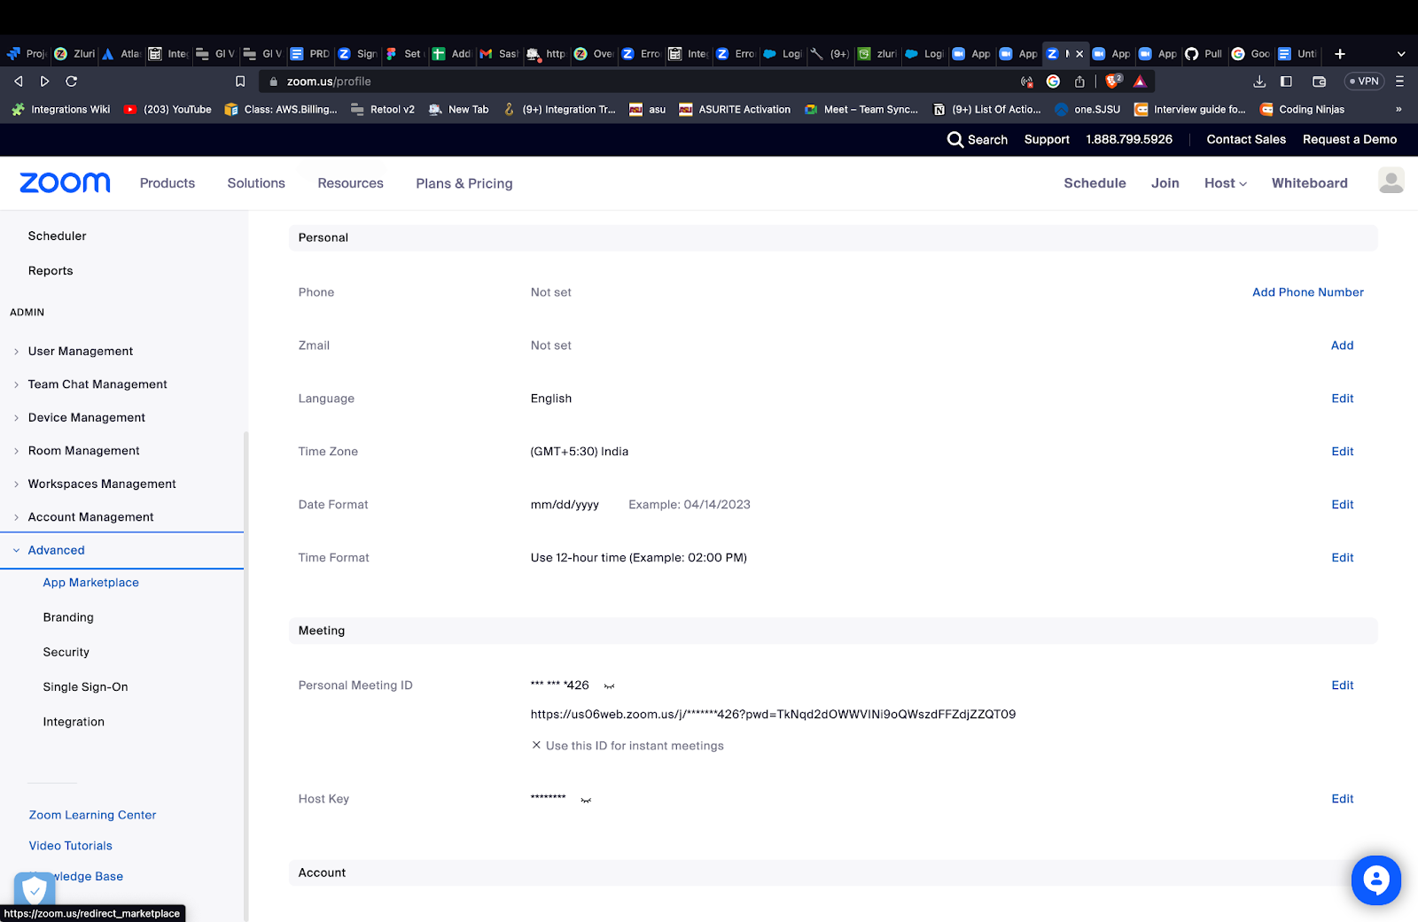Open the Resources menu
The height and width of the screenshot is (922, 1418).
click(350, 183)
